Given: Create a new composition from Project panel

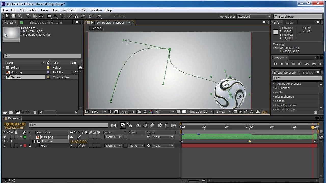Looking at the screenshot, I should click(17, 112).
